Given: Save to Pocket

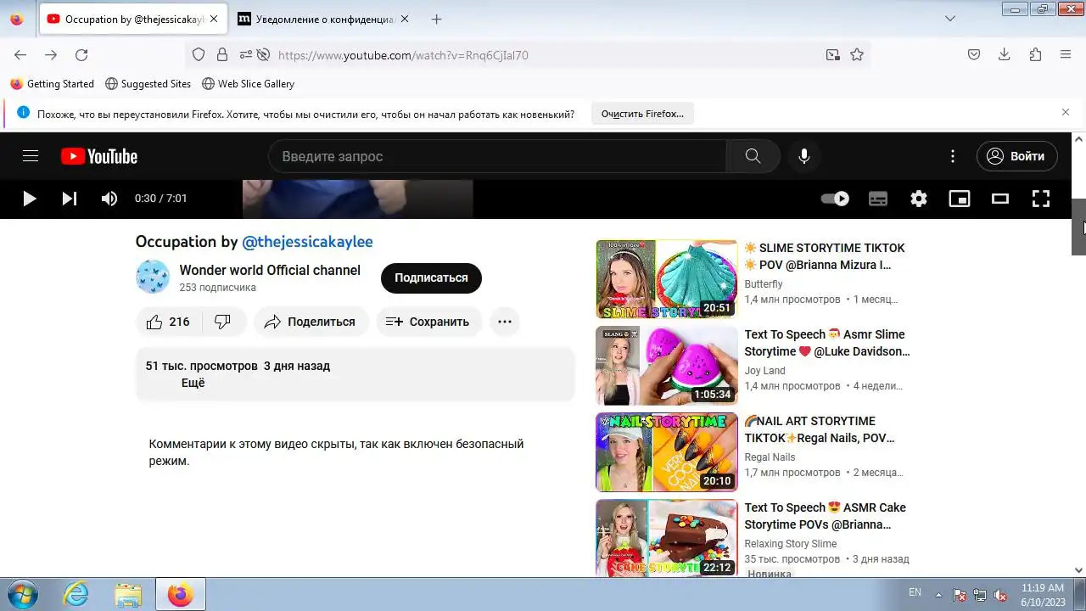Looking at the screenshot, I should (974, 54).
